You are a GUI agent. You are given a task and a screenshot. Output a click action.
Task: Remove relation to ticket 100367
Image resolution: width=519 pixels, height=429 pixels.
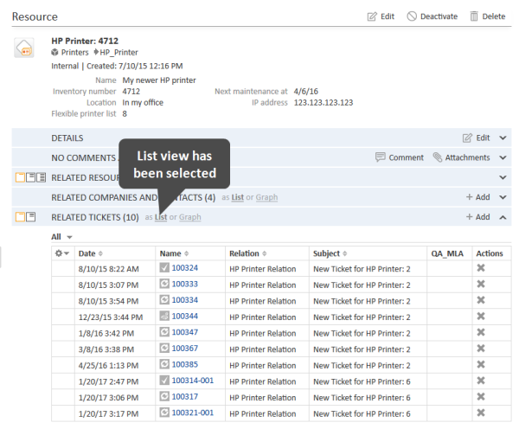click(481, 349)
